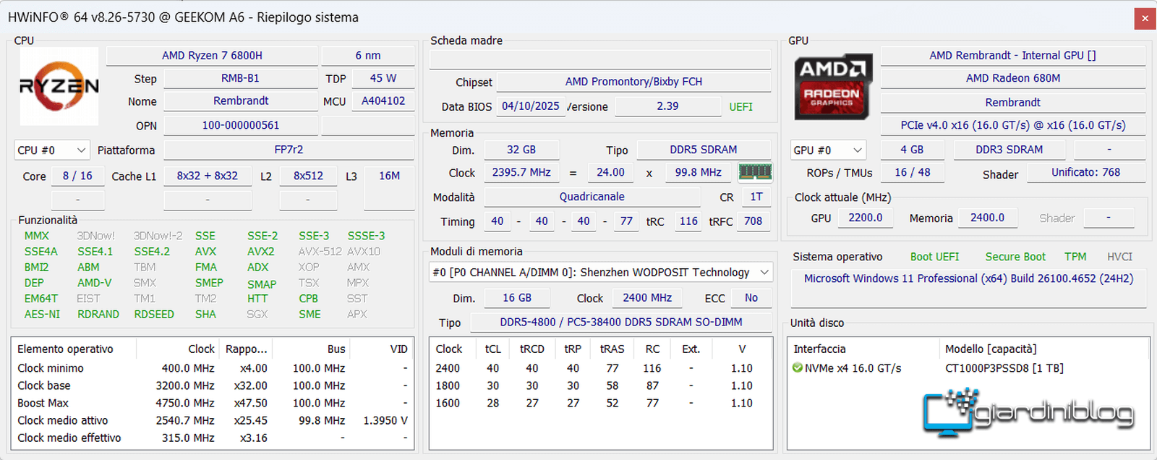
Task: Click the AMD Ryzen 7 6800H name field
Action: (x=212, y=56)
